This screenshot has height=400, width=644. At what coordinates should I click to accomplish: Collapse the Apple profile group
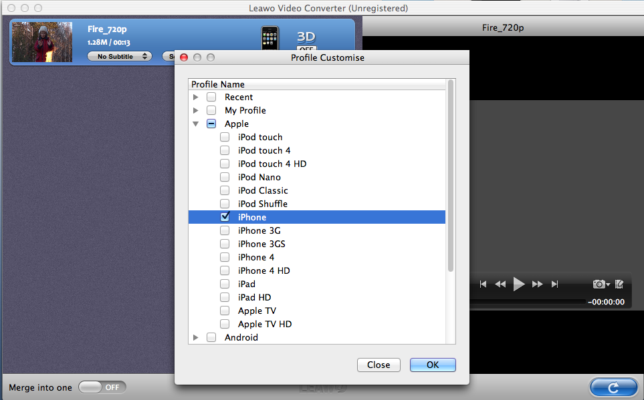click(x=195, y=124)
